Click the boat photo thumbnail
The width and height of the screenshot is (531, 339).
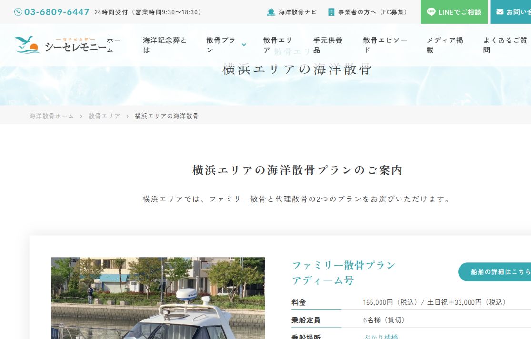[158, 298]
